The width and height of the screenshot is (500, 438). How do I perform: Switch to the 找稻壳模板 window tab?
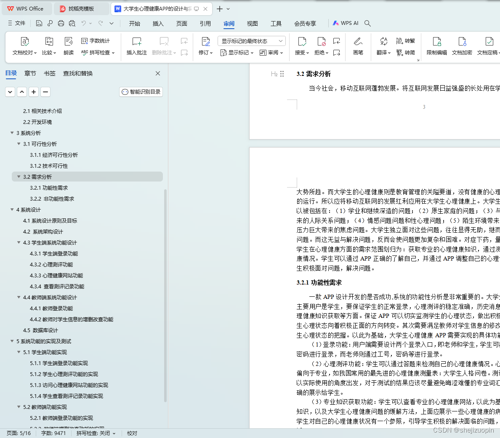pyautogui.click(x=81, y=8)
